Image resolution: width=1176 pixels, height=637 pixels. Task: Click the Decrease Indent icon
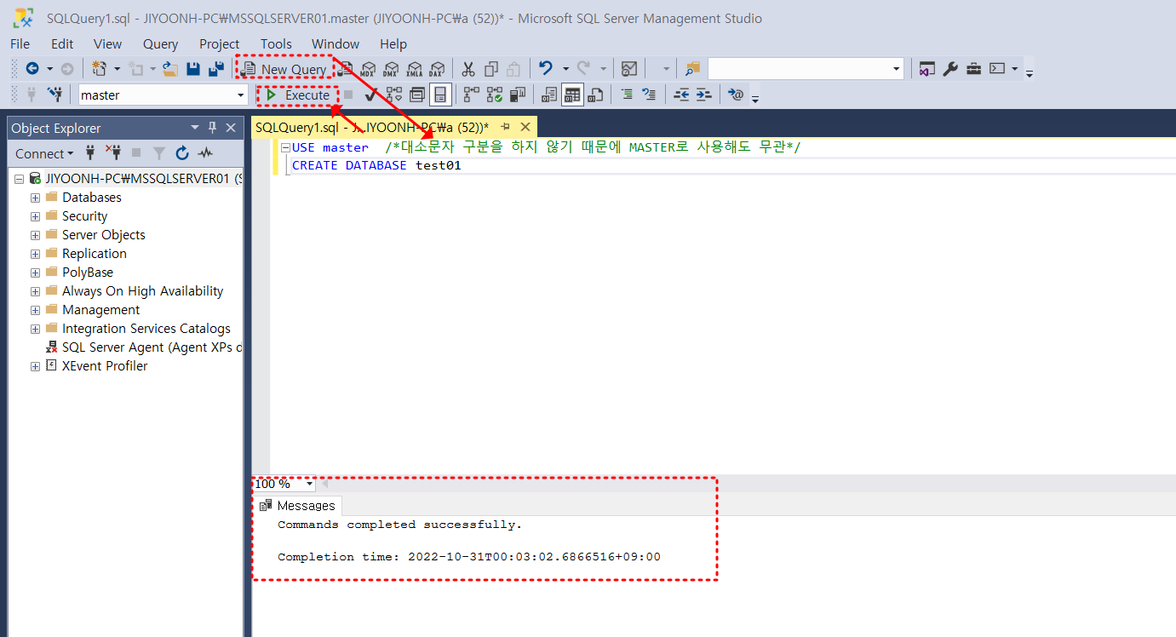click(x=681, y=95)
